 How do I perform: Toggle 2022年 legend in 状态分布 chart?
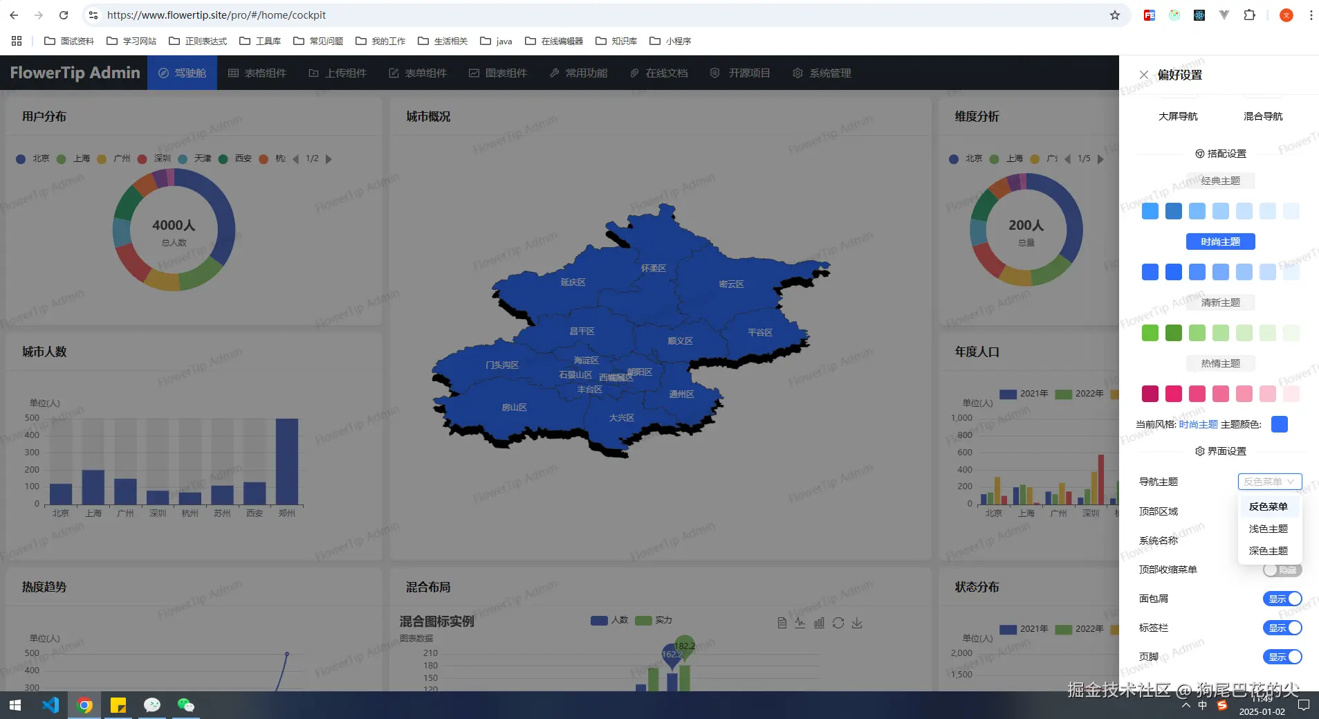1079,629
